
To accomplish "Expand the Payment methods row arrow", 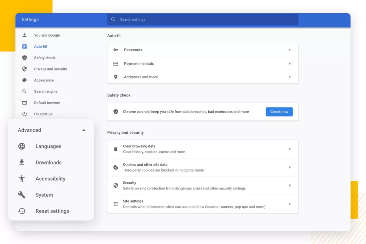I will coord(290,63).
